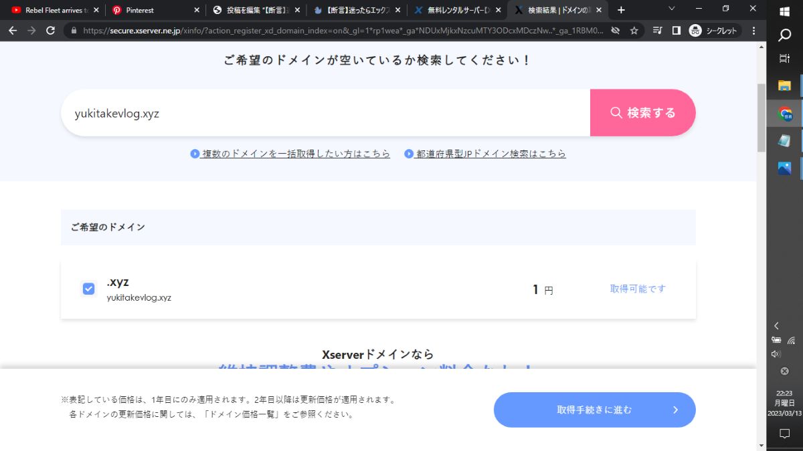803x451 pixels.
Task: Close the 無料レンタルサーバー tab
Action: (x=498, y=10)
